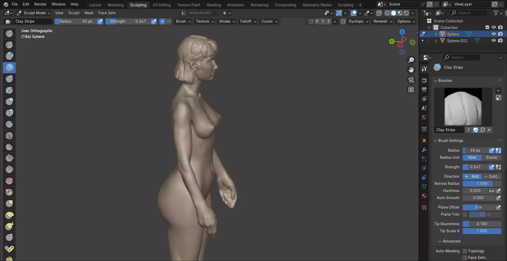This screenshot has height=261, width=507.
Task: Select the Inflate brush tool
Action: coord(9,101)
